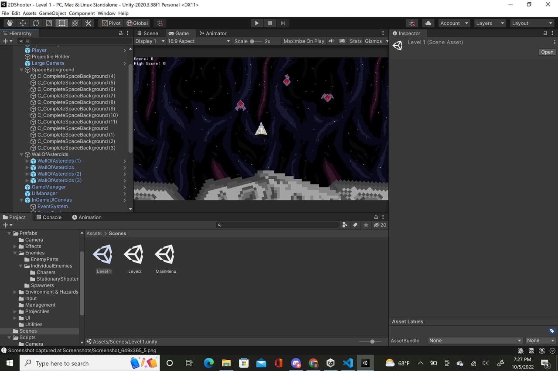
Task: Toggle Pivot handle position button
Action: [111, 23]
